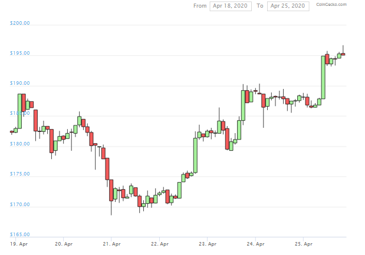Screen dimensions: 365x255
Task: Click the $195.00 price axis label
Action: [x=20, y=54]
